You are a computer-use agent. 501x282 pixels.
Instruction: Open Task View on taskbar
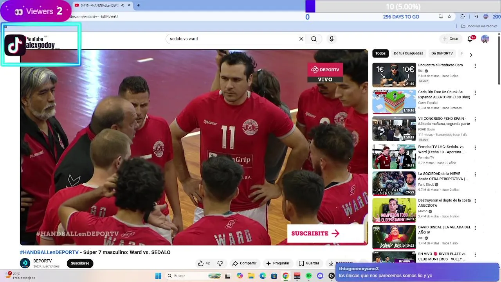pos(227,276)
